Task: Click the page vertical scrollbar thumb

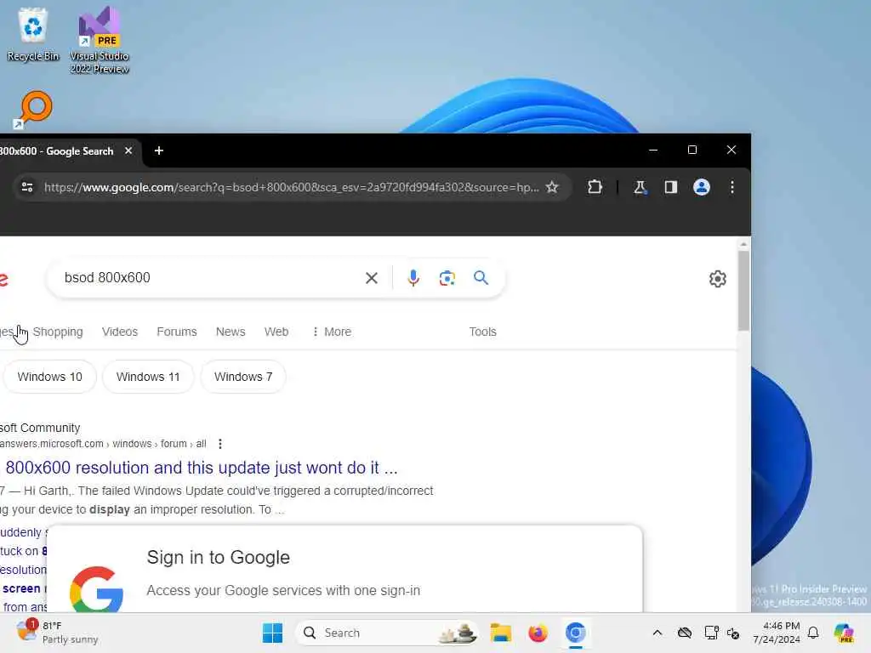Action: click(x=743, y=291)
